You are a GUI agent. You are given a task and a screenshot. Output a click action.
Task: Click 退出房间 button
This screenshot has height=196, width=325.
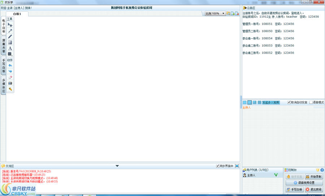tap(314, 190)
